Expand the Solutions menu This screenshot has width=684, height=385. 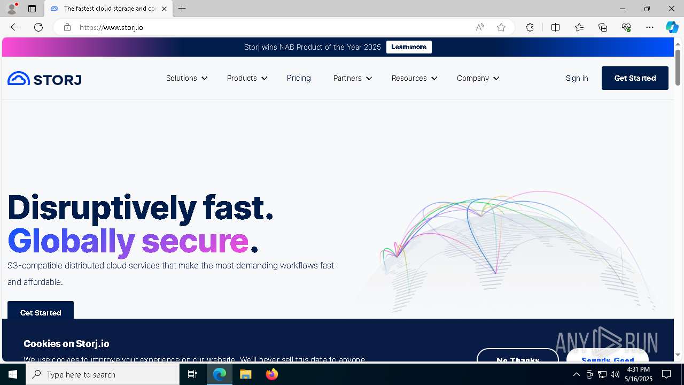(x=186, y=78)
